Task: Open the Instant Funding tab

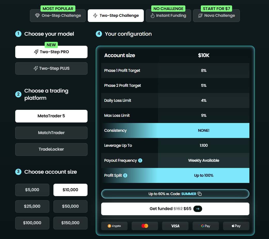Action: click(168, 16)
